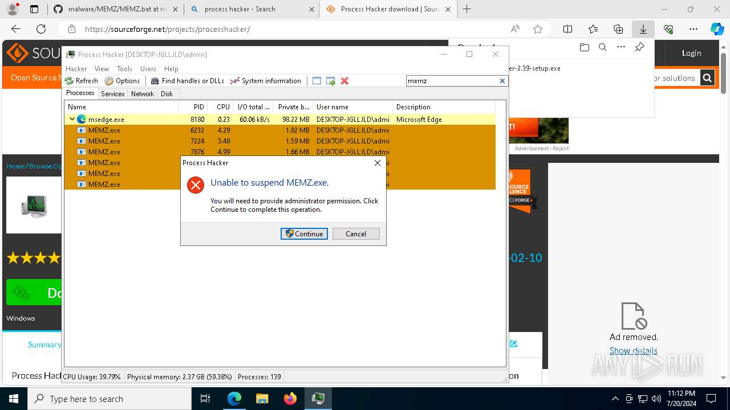Select the MEMZ.exe row with PID 6232
Image resolution: width=730 pixels, height=410 pixels.
(x=279, y=130)
